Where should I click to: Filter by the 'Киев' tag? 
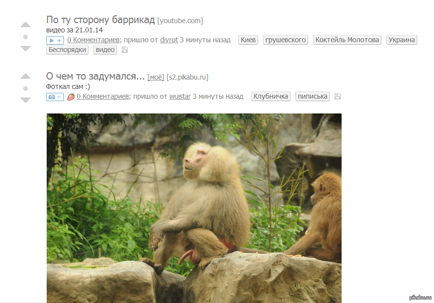[x=248, y=40]
